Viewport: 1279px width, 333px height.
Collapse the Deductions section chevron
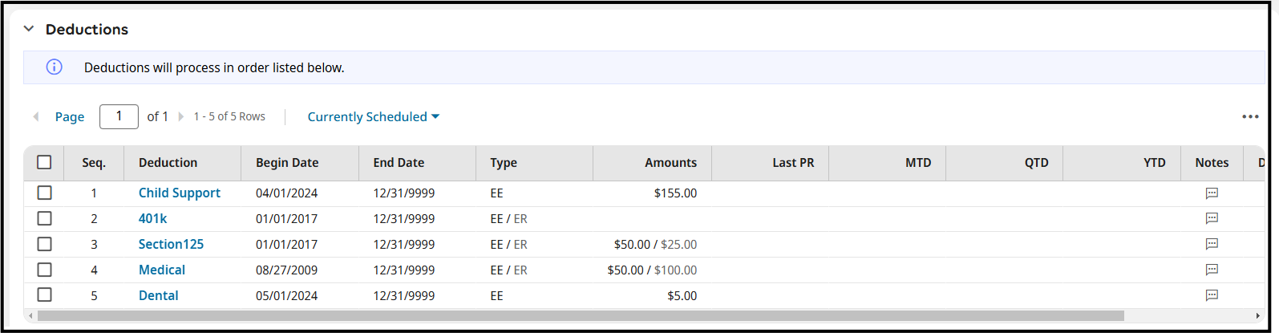pyautogui.click(x=29, y=29)
